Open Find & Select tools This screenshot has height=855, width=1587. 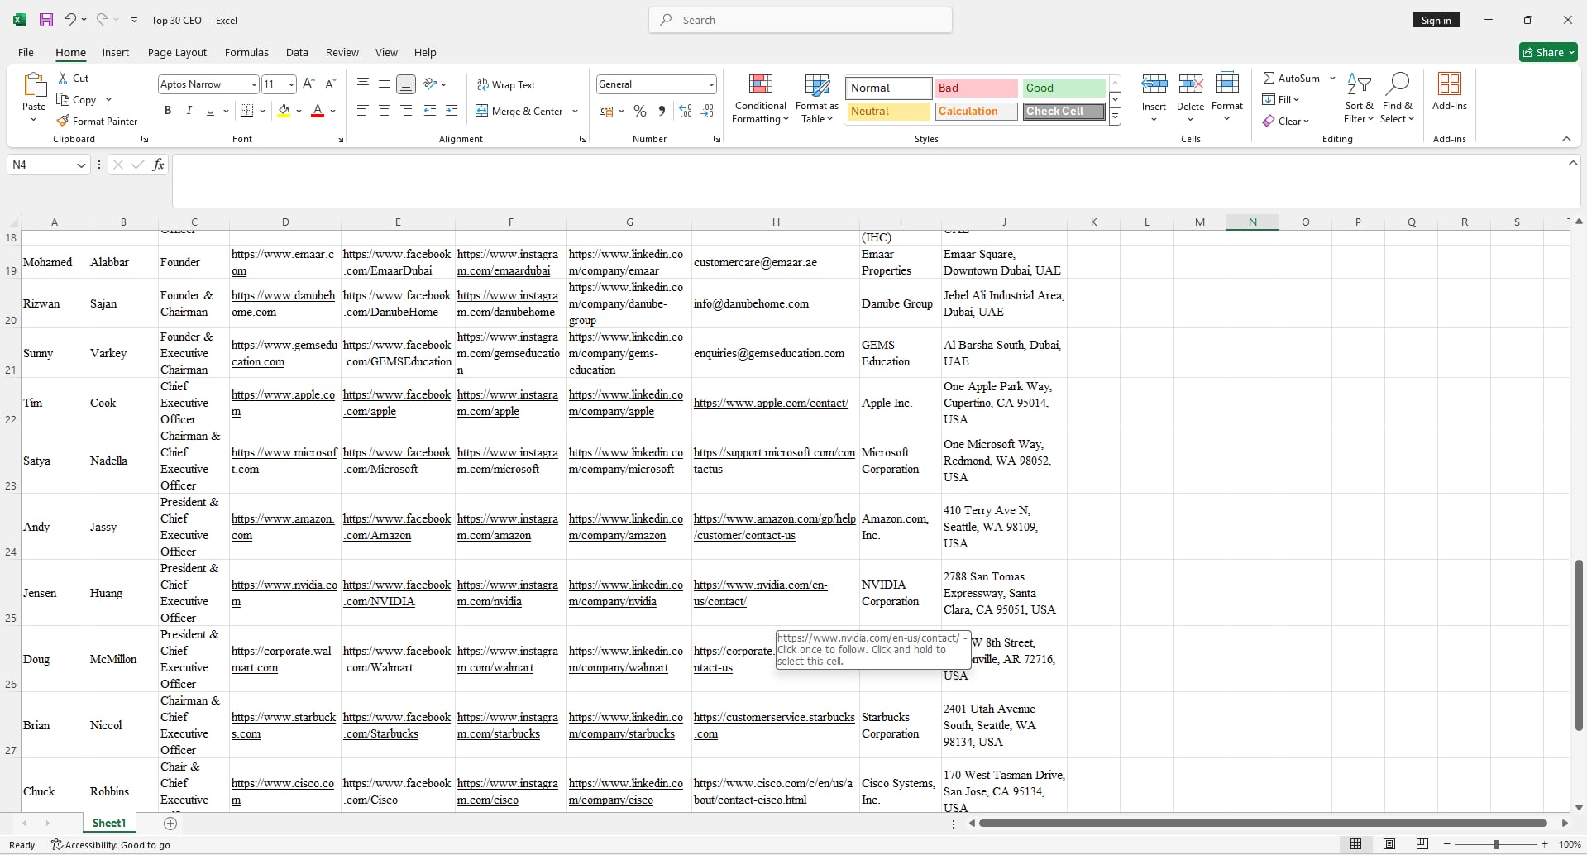(x=1398, y=98)
